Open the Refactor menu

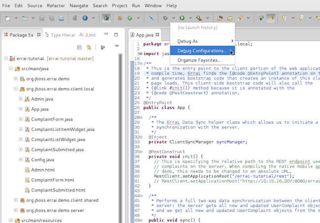(x=56, y=6)
